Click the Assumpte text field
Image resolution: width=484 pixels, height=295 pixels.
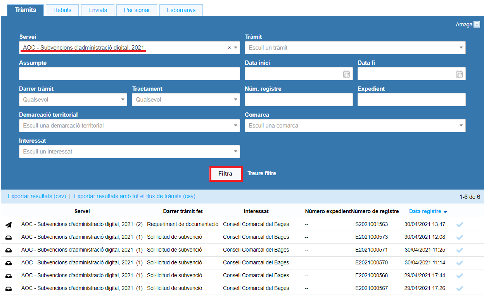tap(129, 74)
